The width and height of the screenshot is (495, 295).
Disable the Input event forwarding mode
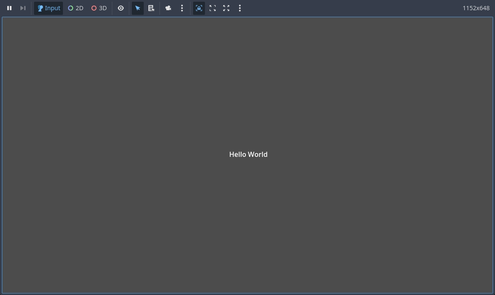(48, 8)
